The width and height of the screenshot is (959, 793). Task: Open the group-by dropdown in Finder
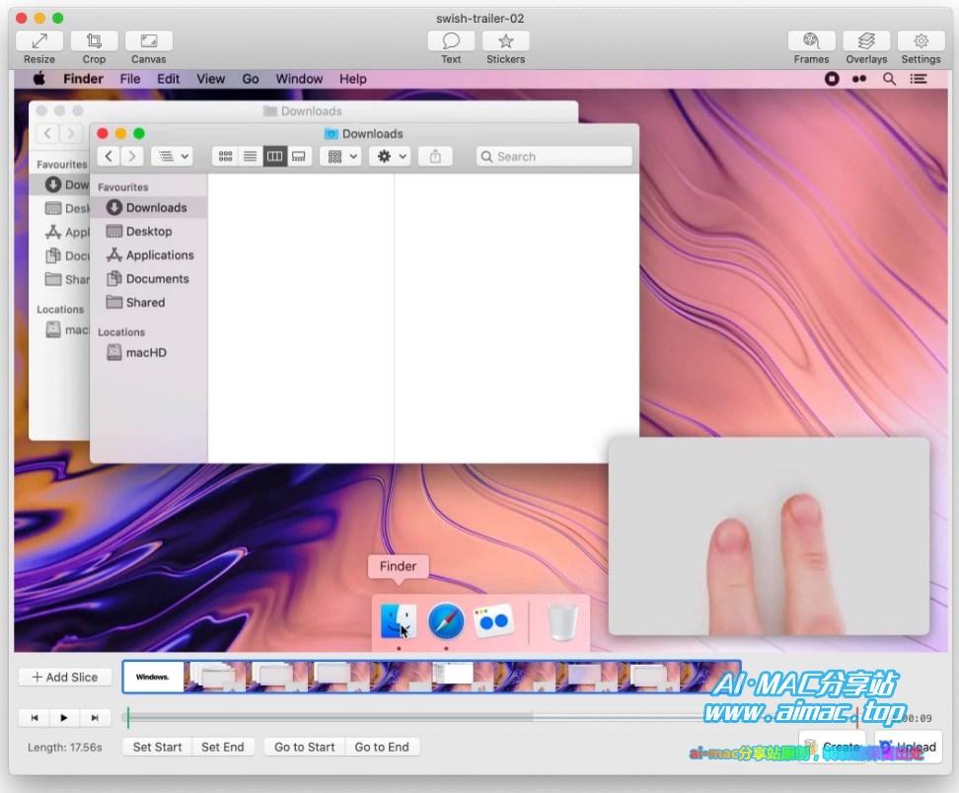[341, 157]
